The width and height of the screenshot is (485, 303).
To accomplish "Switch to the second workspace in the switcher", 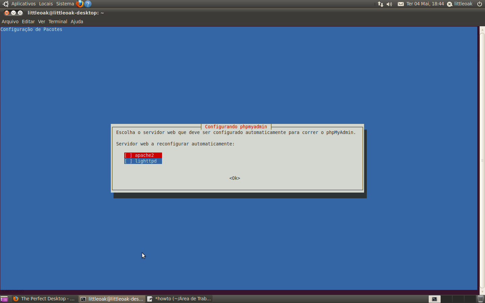I will [446, 299].
